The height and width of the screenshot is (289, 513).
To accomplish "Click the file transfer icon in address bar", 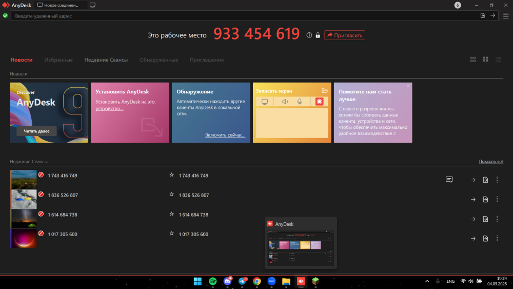I will pos(483,15).
